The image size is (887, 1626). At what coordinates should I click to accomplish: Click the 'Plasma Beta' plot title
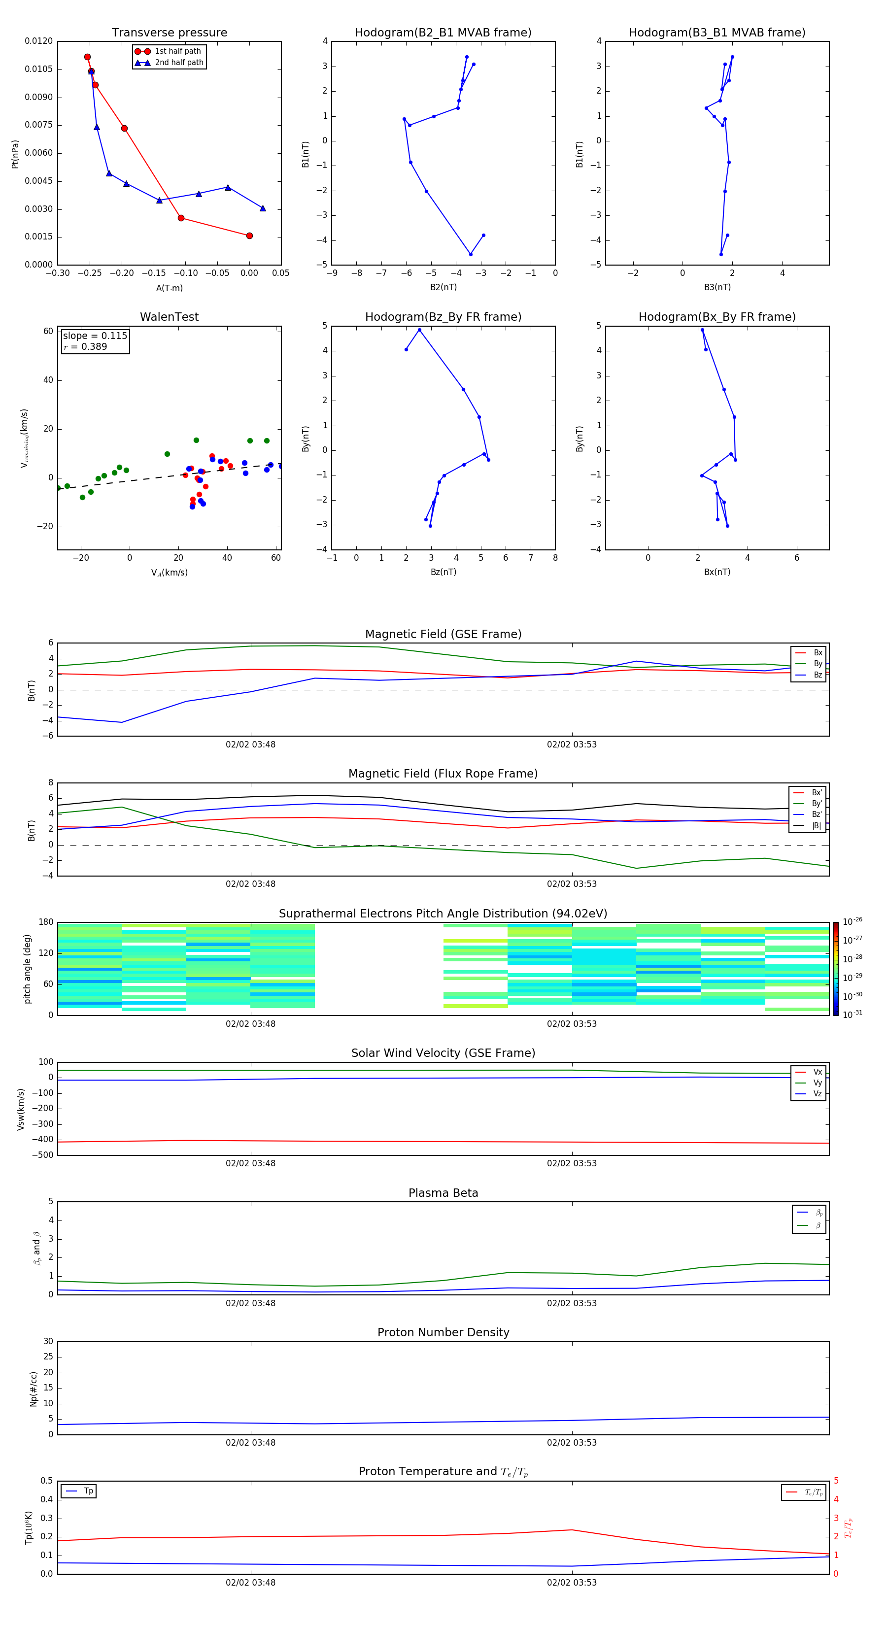[443, 1193]
